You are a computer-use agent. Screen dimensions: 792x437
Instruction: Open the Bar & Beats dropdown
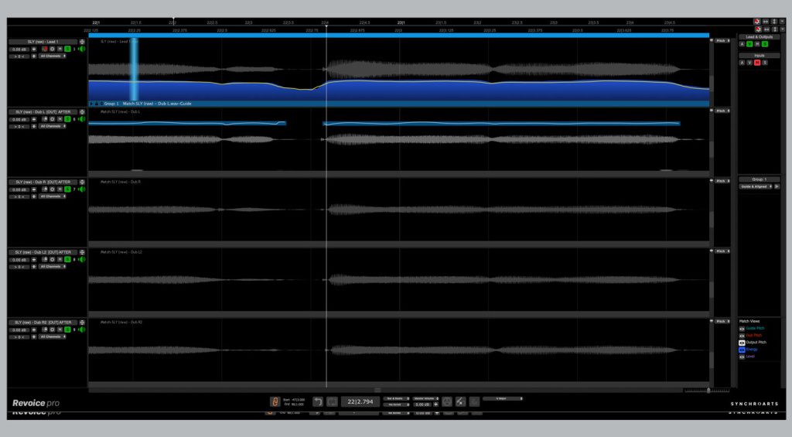point(396,399)
